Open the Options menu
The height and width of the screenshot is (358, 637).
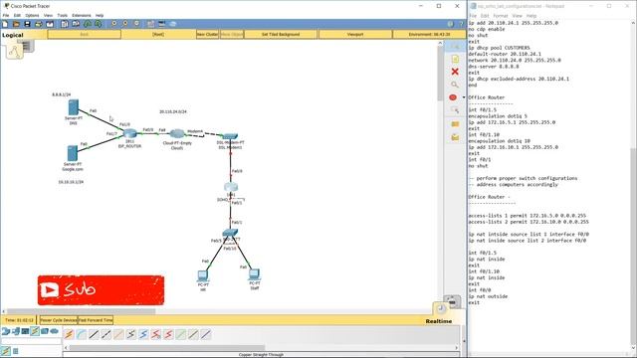click(32, 15)
